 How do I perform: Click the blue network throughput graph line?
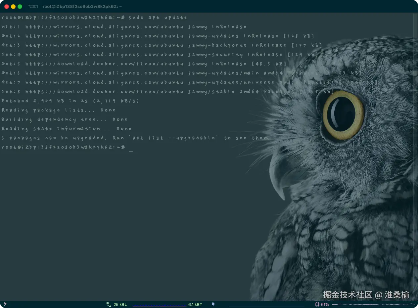(159, 306)
